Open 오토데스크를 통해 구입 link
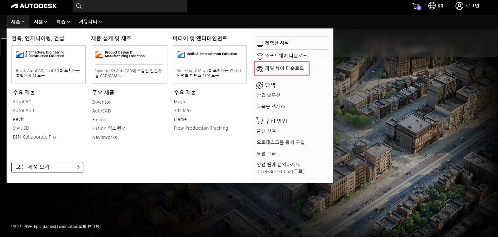The height and width of the screenshot is (237, 498). click(281, 142)
